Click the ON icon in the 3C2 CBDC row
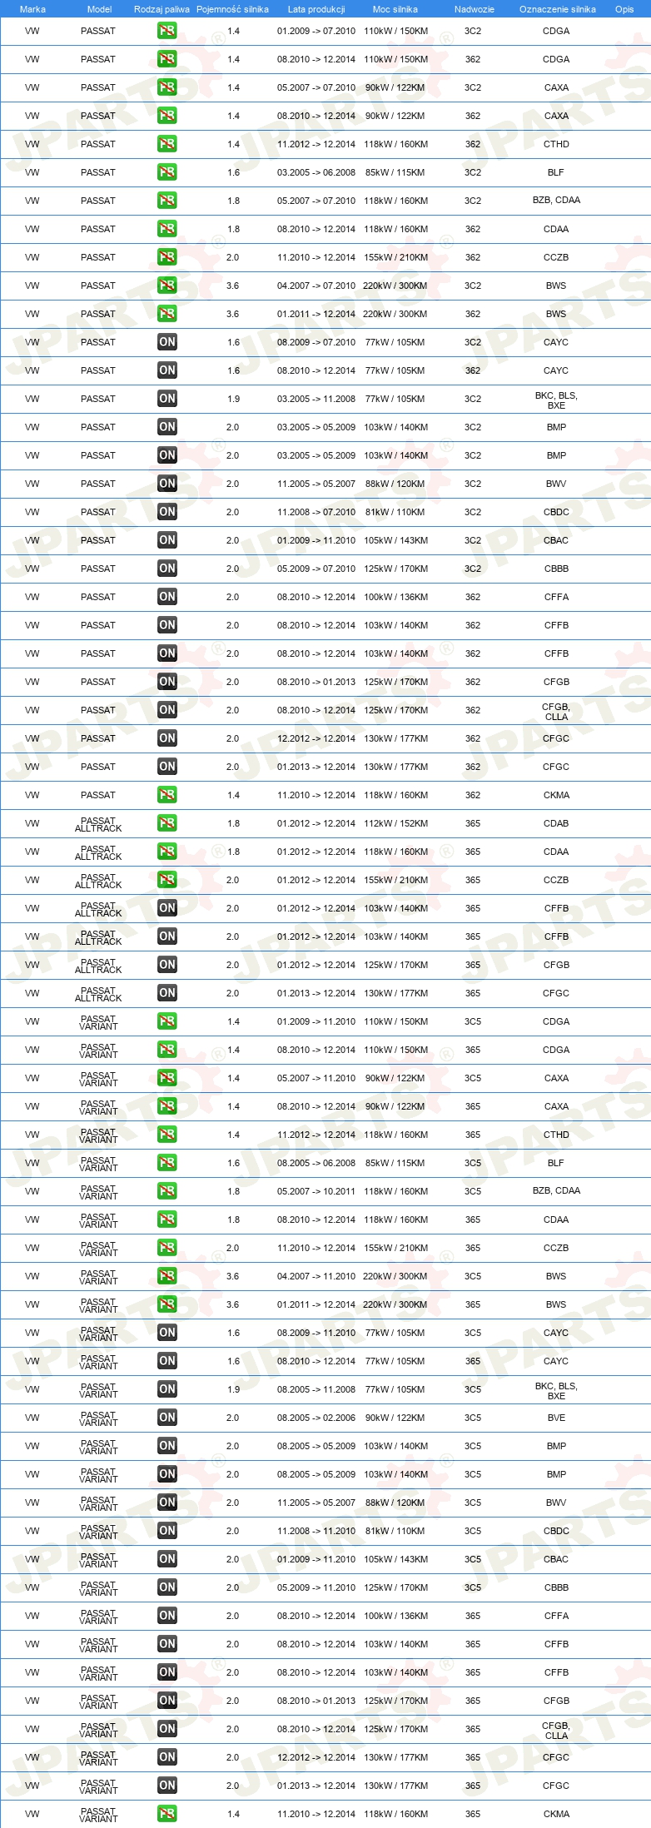Viewport: 651px width, 1828px height. 167,512
